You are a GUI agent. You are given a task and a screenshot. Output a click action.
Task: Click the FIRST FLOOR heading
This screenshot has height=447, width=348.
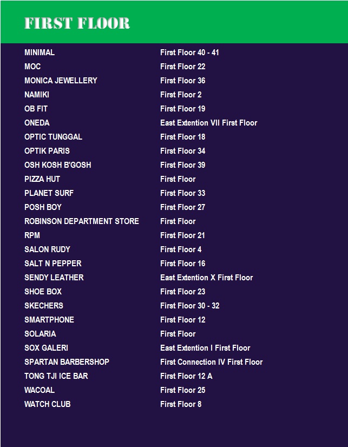pyautogui.click(x=77, y=23)
